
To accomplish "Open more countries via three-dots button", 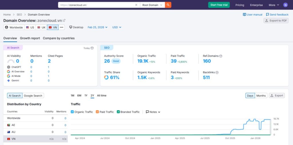I will pos(62,27).
